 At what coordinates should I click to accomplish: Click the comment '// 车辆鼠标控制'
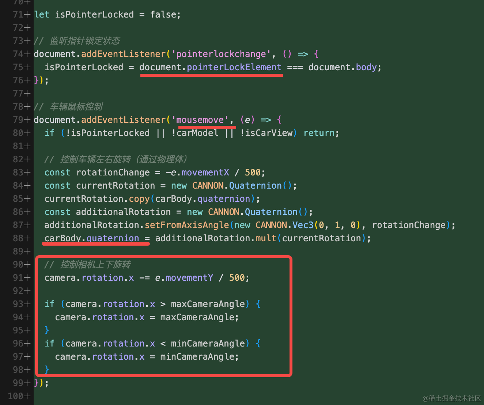tap(68, 107)
